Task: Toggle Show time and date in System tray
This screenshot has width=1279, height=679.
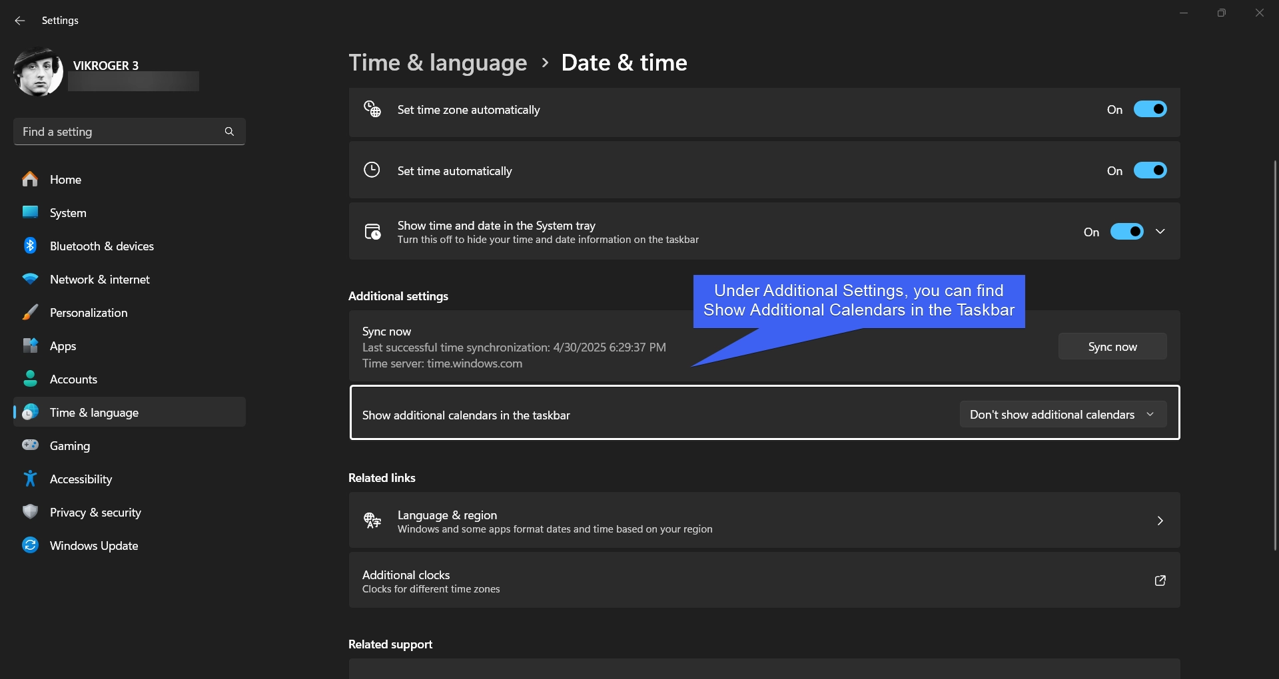Action: click(1126, 231)
